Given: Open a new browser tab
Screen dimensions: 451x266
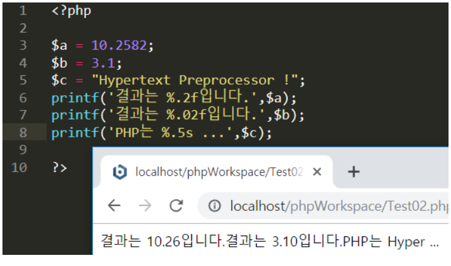Looking at the screenshot, I should 354,172.
